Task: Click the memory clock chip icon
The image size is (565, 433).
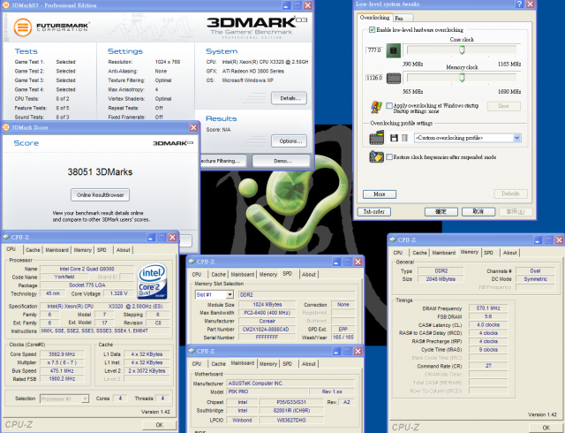Action: (x=394, y=79)
